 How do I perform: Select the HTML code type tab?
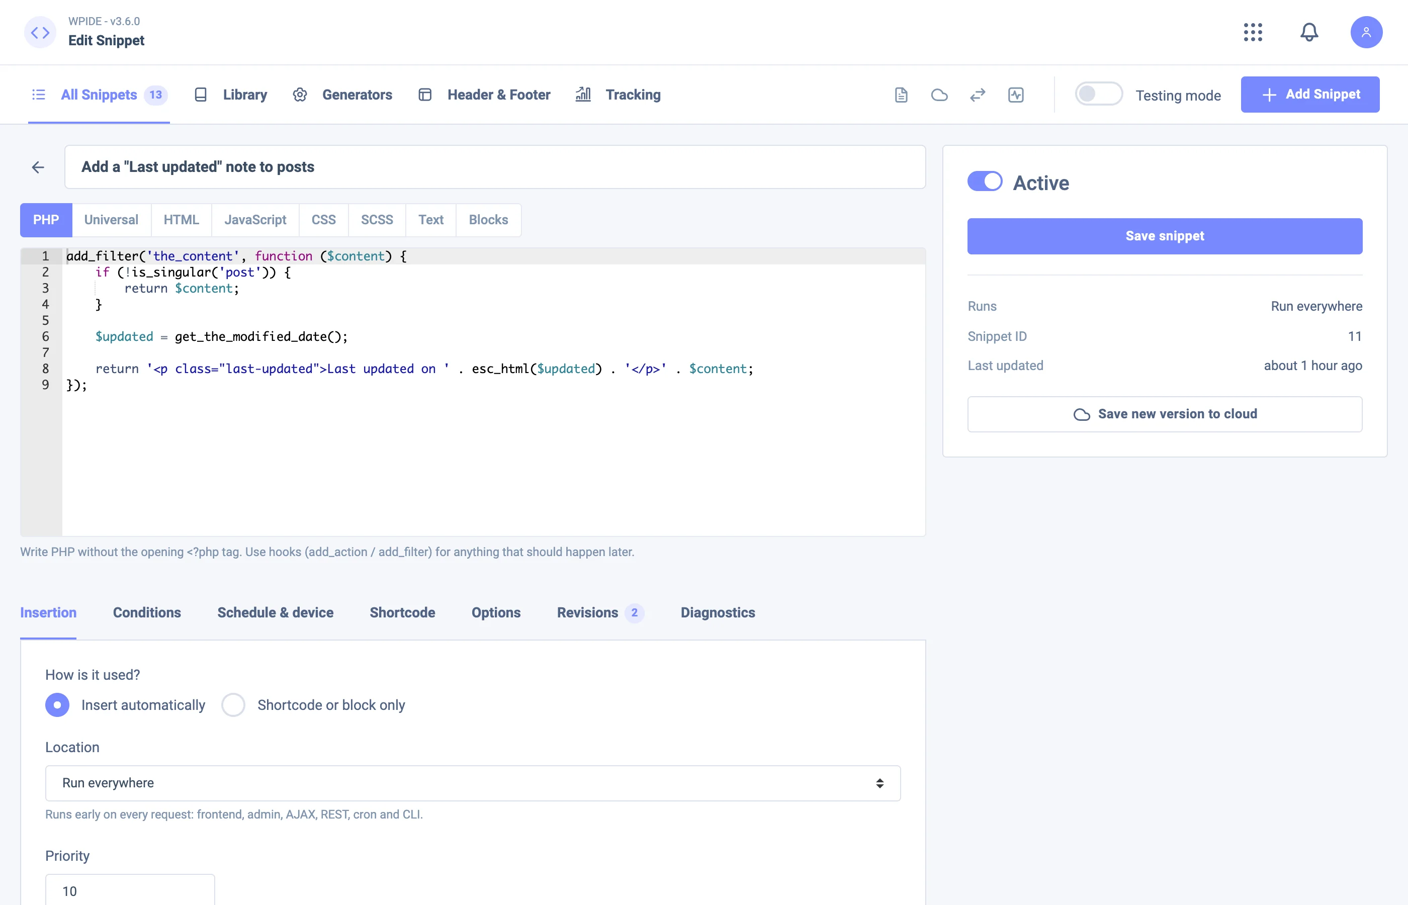point(181,220)
